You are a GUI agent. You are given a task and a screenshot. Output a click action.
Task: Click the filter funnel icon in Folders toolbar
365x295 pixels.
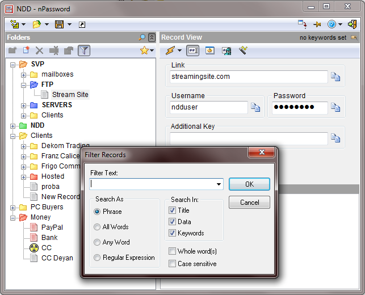pyautogui.click(x=83, y=50)
